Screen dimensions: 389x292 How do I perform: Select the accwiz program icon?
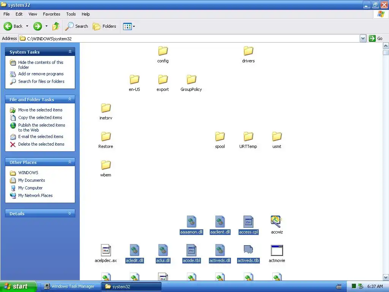coord(277,222)
